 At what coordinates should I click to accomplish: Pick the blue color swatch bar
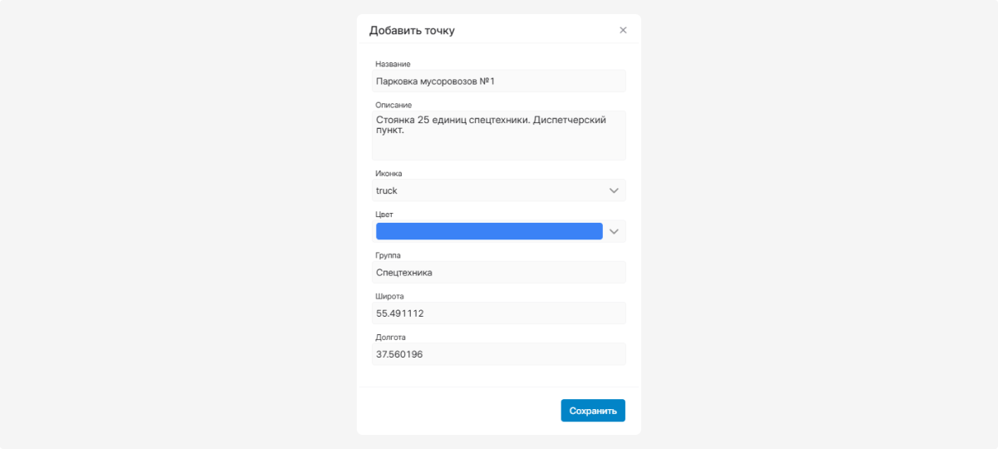coord(489,231)
